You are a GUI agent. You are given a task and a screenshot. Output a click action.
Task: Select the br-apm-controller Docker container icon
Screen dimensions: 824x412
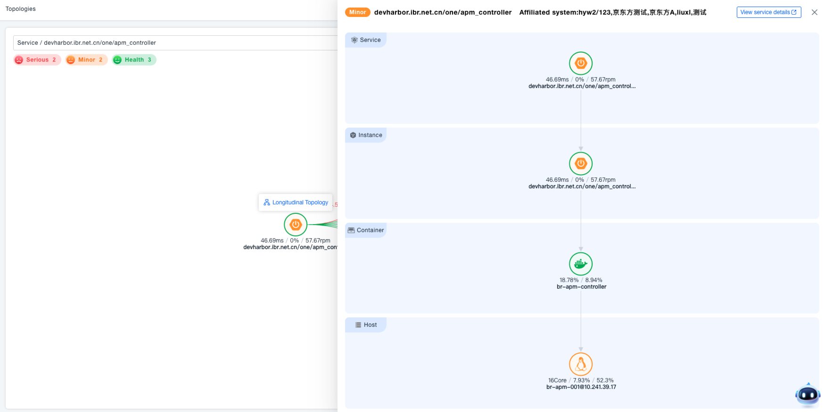click(581, 264)
